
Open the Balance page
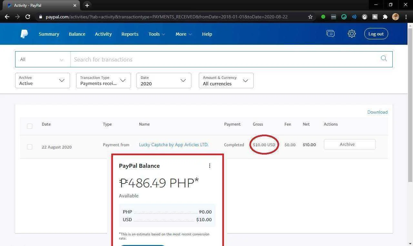point(77,34)
